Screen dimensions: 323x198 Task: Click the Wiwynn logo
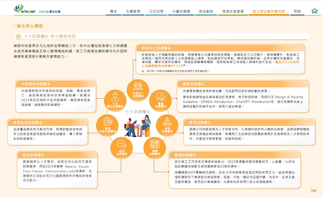25,9
